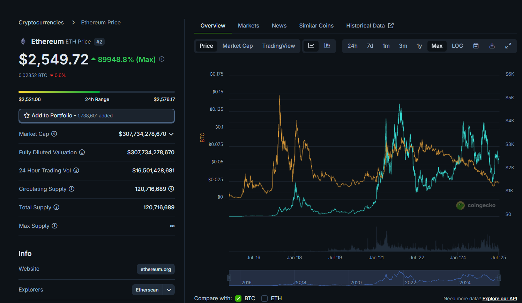Set chart range to 3m

tap(403, 46)
